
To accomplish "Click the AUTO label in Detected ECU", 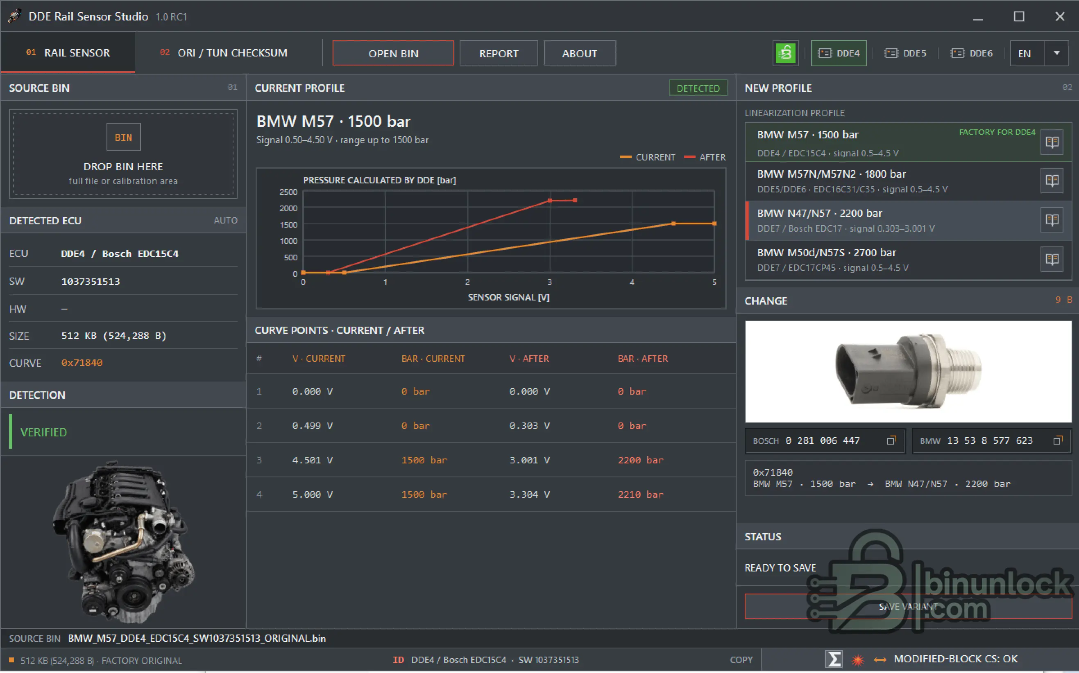I will tap(225, 220).
